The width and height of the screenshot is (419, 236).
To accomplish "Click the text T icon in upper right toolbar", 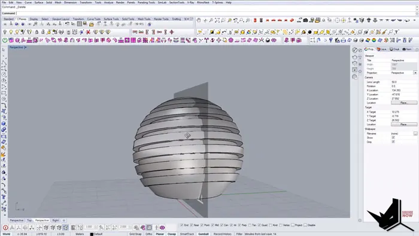I will click(396, 32).
